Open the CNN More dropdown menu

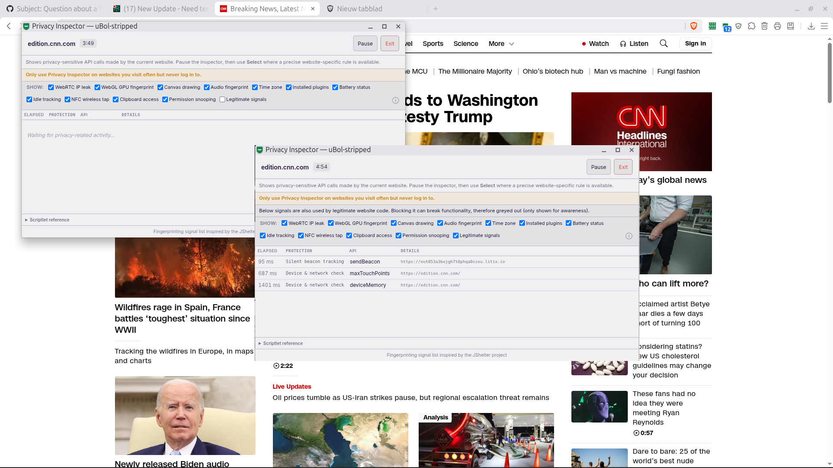coord(501,44)
